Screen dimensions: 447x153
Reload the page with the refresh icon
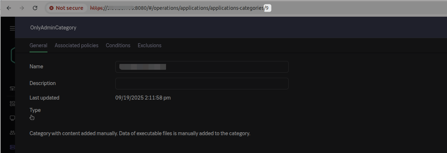click(35, 8)
